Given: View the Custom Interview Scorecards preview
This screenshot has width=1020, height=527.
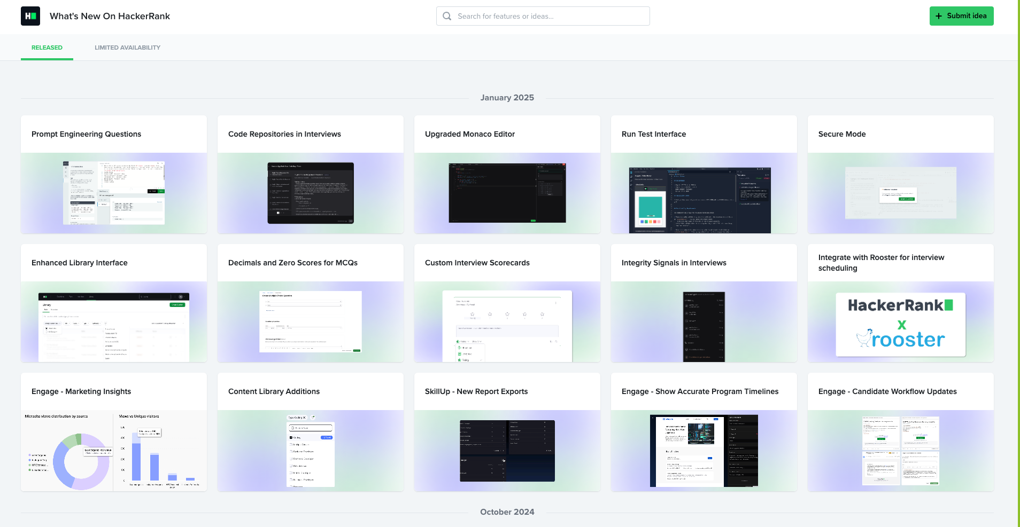Looking at the screenshot, I should pos(507,326).
